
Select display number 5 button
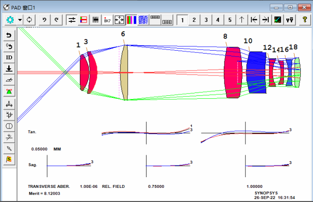tap(230, 20)
